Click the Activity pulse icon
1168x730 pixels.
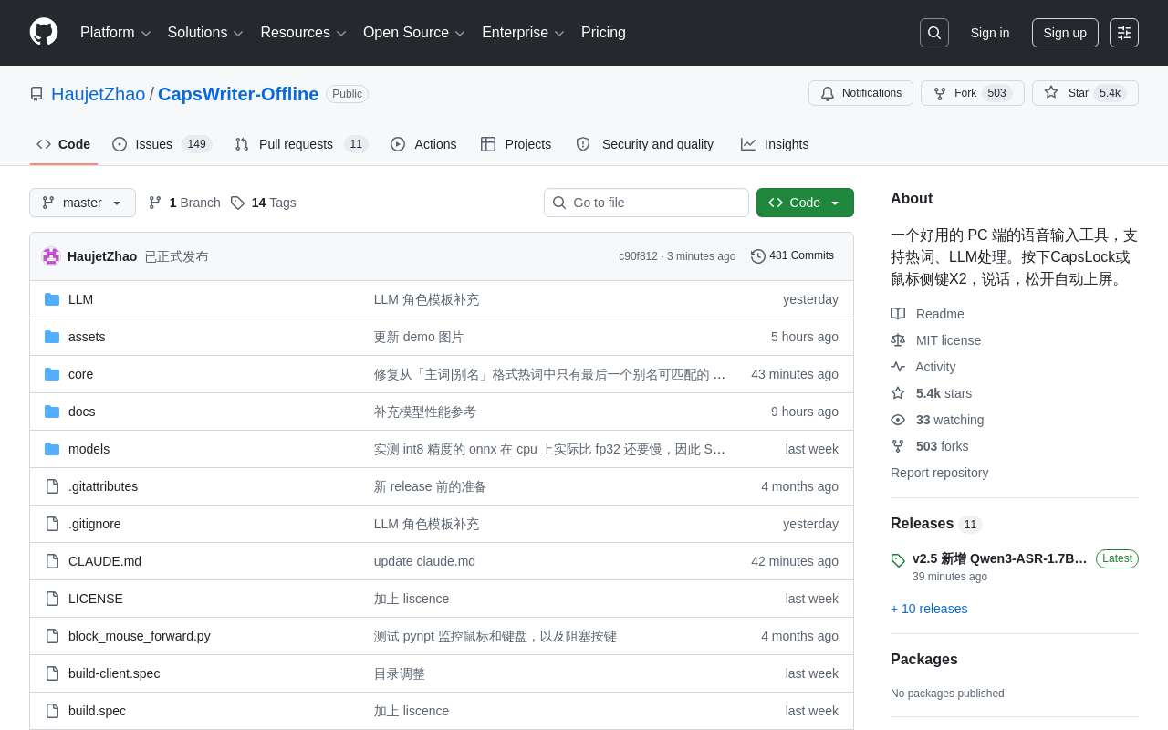(x=898, y=367)
